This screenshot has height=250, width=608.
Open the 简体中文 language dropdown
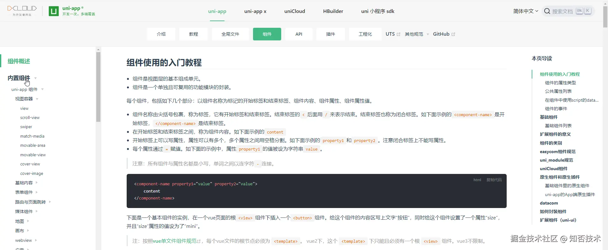pyautogui.click(x=526, y=11)
